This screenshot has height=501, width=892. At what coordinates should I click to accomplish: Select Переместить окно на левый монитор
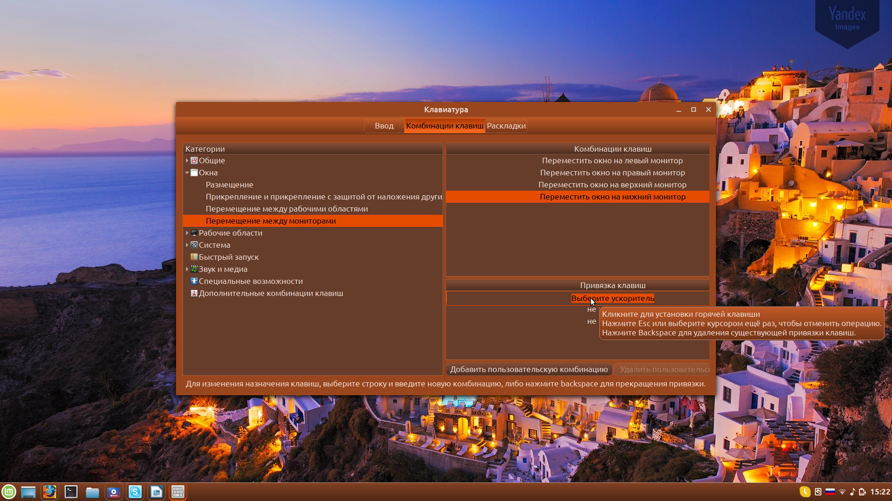click(x=612, y=161)
